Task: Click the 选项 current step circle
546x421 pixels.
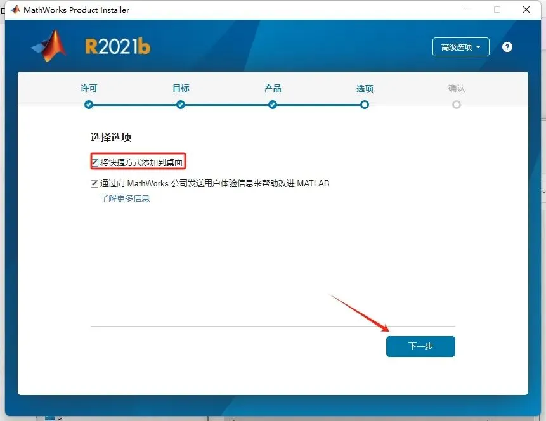Action: pos(365,105)
